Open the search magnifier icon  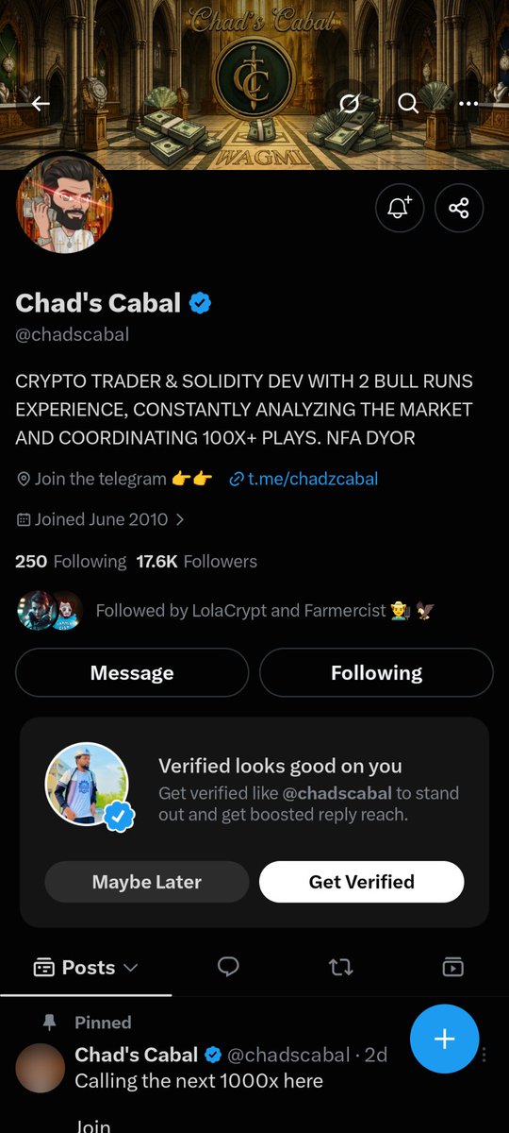[408, 103]
